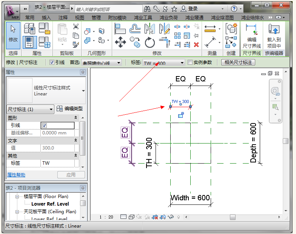Screen dimensions: 296x234
Task: Toggle 引线 checkbox in Properties panel
Action: click(x=45, y=125)
